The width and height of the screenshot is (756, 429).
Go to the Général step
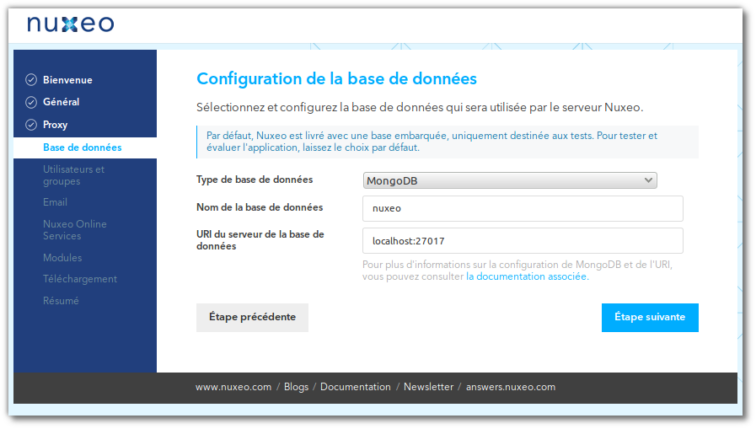tap(62, 102)
